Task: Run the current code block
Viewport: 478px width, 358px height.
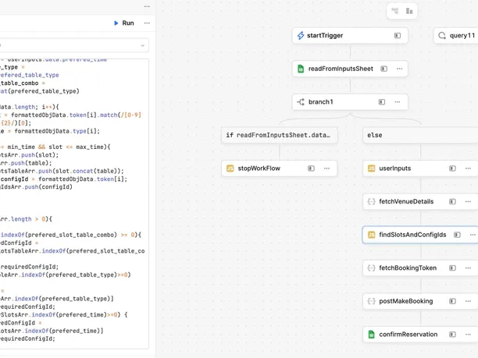Action: [x=123, y=23]
